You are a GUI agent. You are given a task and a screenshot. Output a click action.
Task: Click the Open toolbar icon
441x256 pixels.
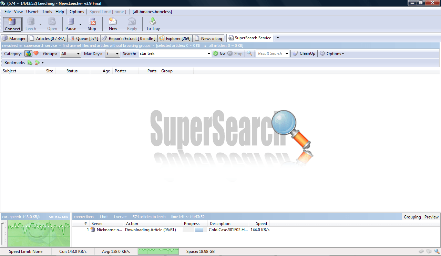point(52,24)
